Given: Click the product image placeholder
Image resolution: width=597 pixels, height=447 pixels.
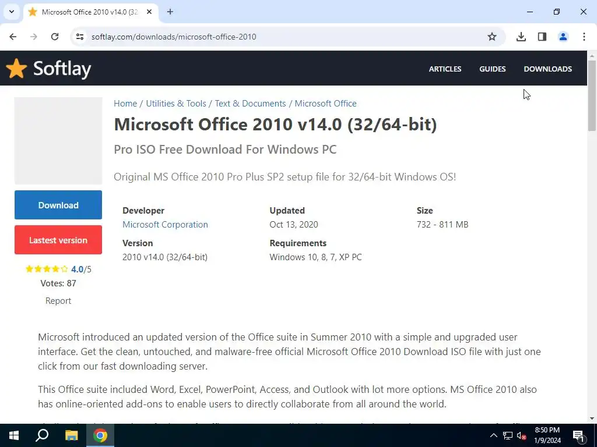Looking at the screenshot, I should [58, 141].
